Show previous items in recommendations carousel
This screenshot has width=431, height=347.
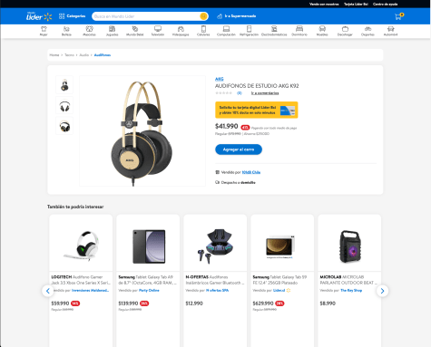click(48, 291)
